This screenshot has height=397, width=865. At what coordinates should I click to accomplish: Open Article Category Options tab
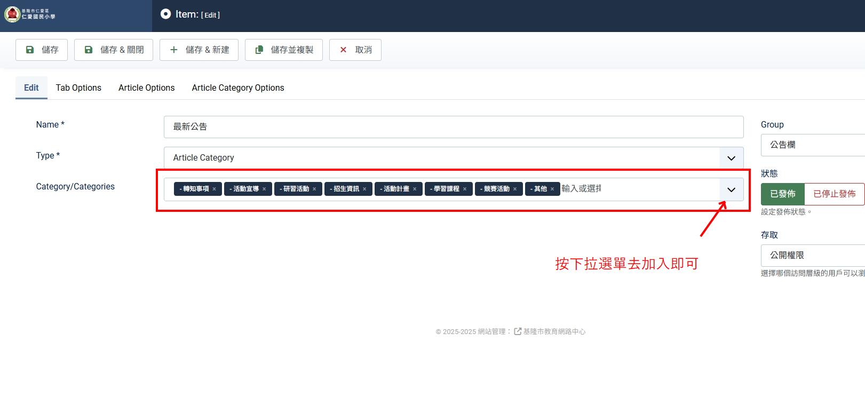click(x=238, y=88)
